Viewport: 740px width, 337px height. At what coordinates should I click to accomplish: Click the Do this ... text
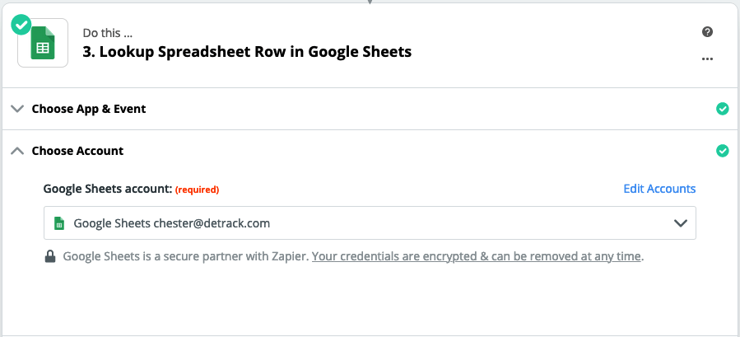coord(108,33)
